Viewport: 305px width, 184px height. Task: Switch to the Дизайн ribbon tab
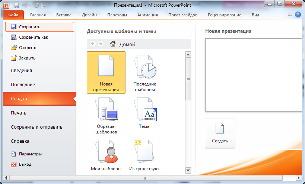coord(89,15)
